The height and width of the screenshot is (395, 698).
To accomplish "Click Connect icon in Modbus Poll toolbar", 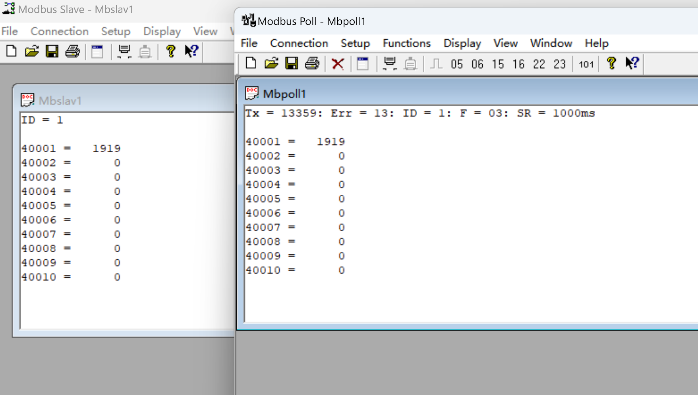I will click(x=390, y=63).
